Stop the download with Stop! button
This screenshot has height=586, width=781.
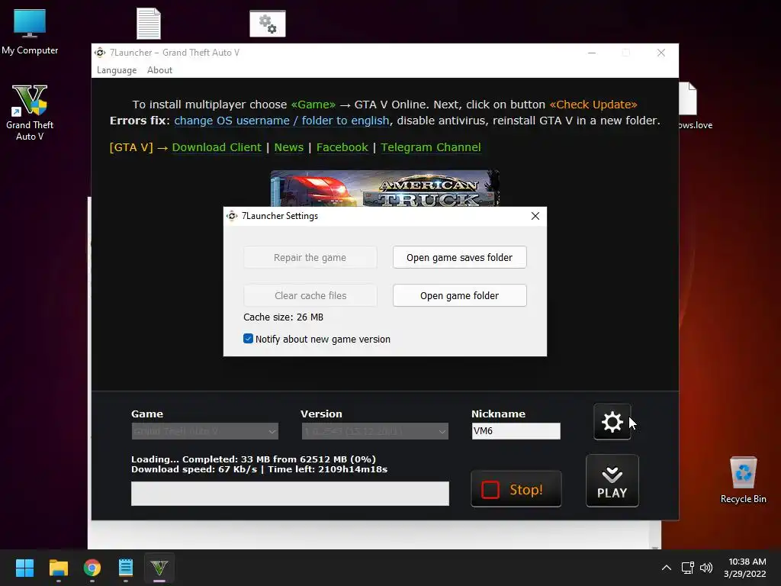coord(516,489)
